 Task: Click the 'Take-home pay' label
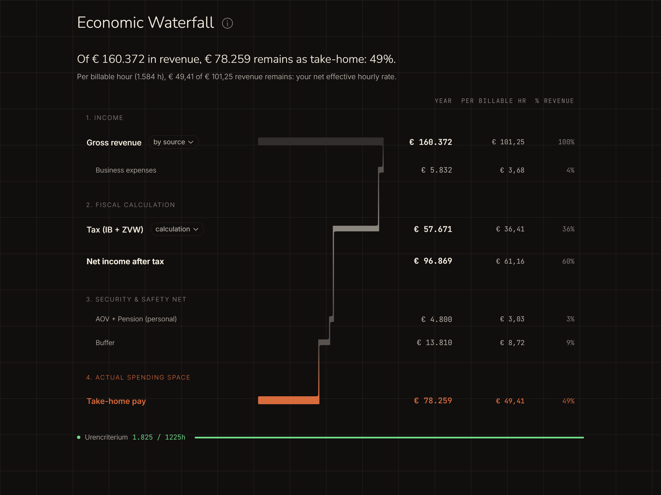pos(116,401)
